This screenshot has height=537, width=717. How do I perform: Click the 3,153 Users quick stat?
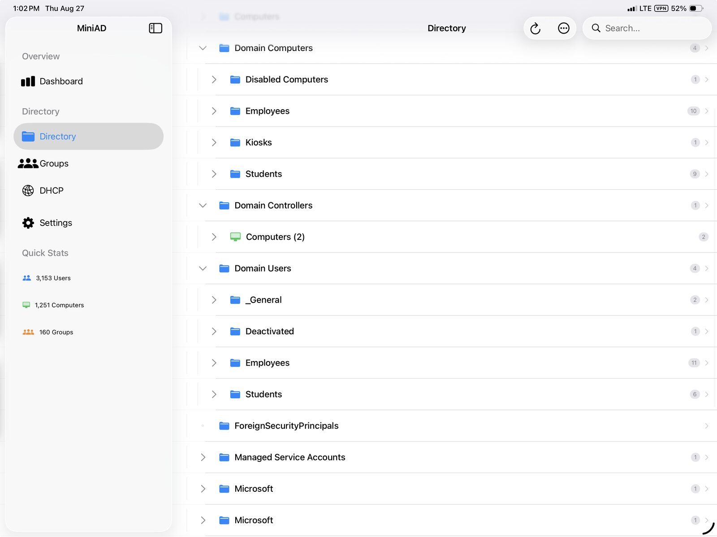coord(47,278)
